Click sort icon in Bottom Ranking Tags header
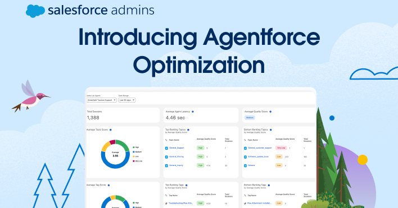The image size is (398, 208). click(x=245, y=196)
